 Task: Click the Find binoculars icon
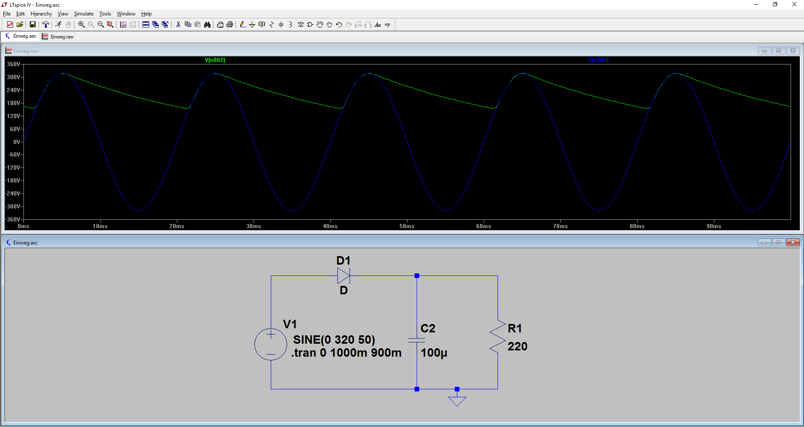[x=207, y=25]
